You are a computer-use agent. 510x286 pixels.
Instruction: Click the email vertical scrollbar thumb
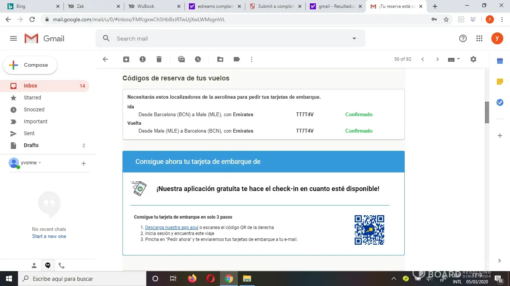[x=487, y=112]
